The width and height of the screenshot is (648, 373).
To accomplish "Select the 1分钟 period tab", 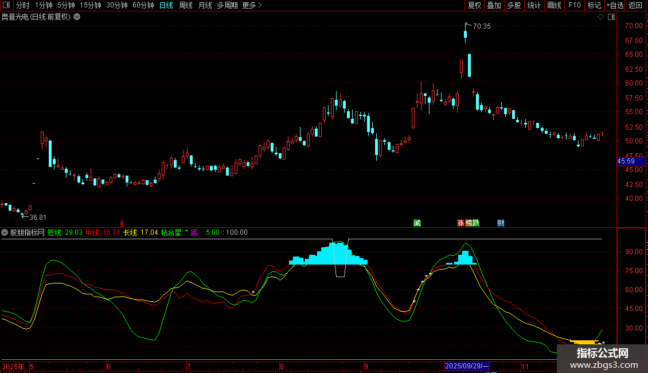I will pos(44,5).
